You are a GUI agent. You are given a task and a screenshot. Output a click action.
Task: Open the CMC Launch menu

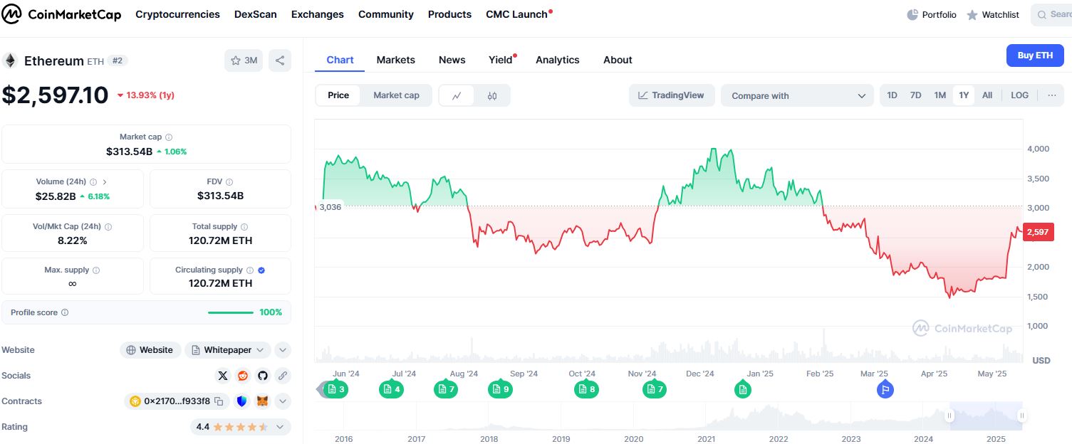pos(519,14)
